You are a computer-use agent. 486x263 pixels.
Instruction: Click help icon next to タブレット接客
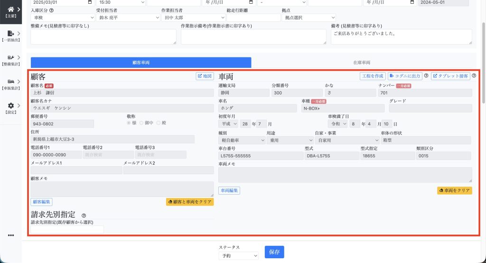[474, 76]
